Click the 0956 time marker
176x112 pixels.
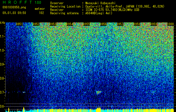[x=103, y=24]
